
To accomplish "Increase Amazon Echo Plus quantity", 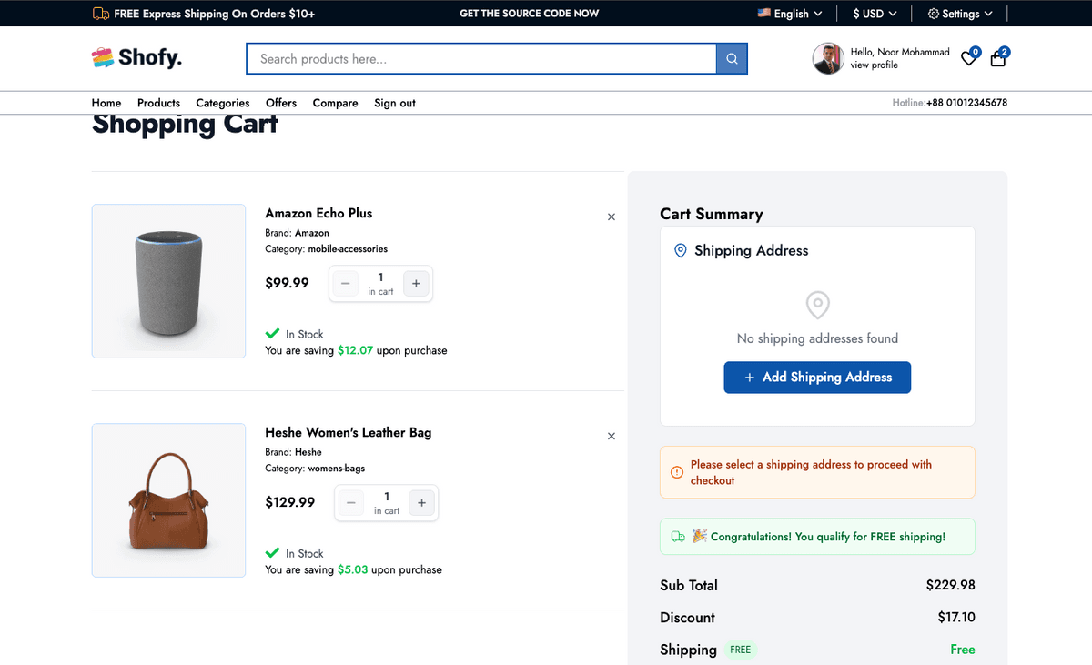I will click(x=416, y=284).
